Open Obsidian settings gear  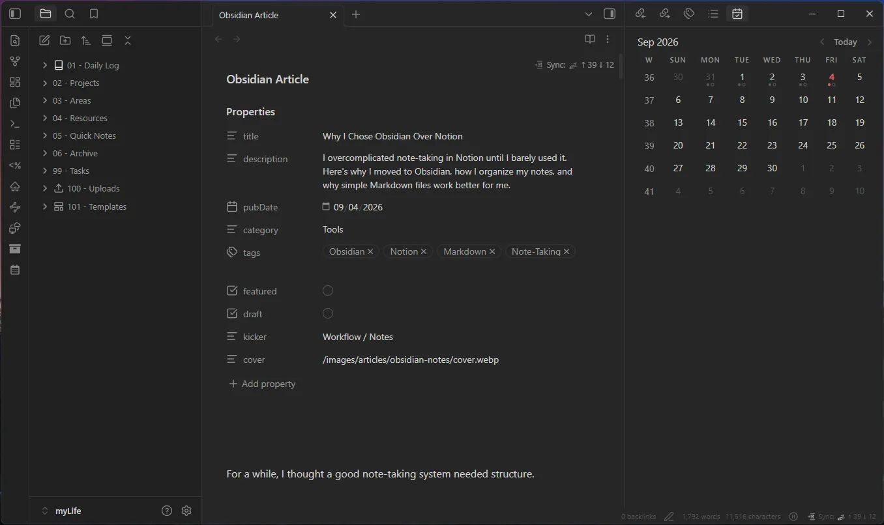click(x=186, y=511)
